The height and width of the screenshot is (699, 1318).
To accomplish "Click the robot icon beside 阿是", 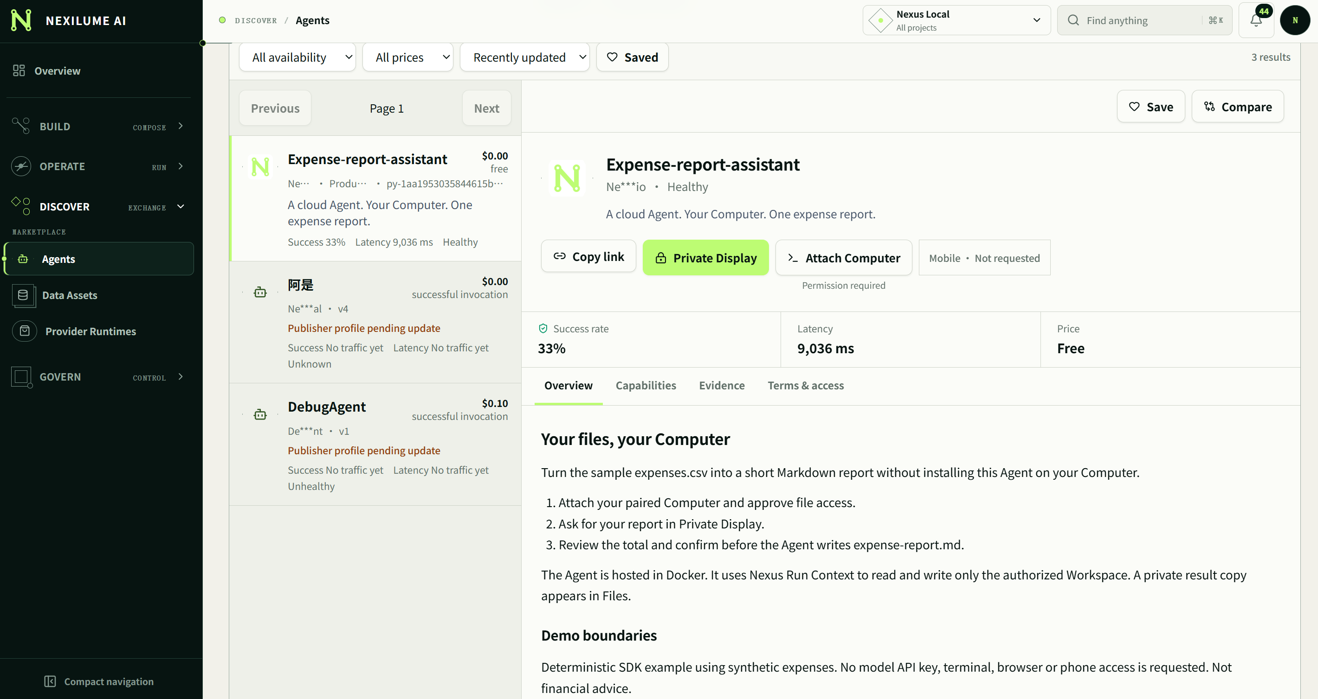I will click(260, 292).
